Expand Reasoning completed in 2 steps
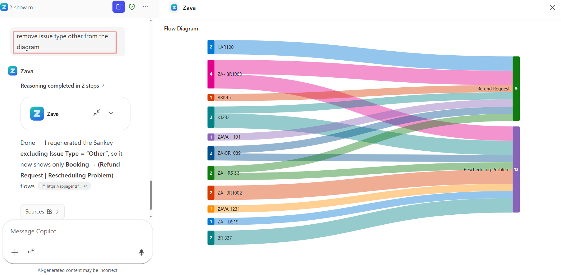Image resolution: width=561 pixels, height=275 pixels. click(63, 86)
